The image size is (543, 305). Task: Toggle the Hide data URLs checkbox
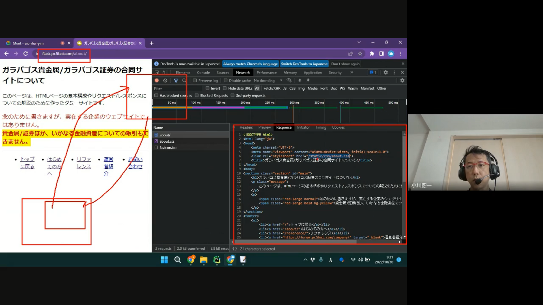pyautogui.click(x=225, y=88)
